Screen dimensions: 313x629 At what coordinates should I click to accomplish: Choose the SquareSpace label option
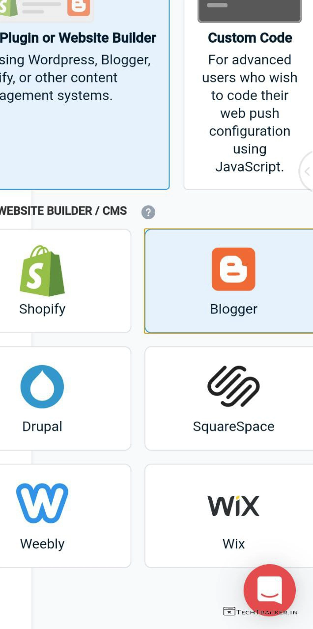click(233, 427)
